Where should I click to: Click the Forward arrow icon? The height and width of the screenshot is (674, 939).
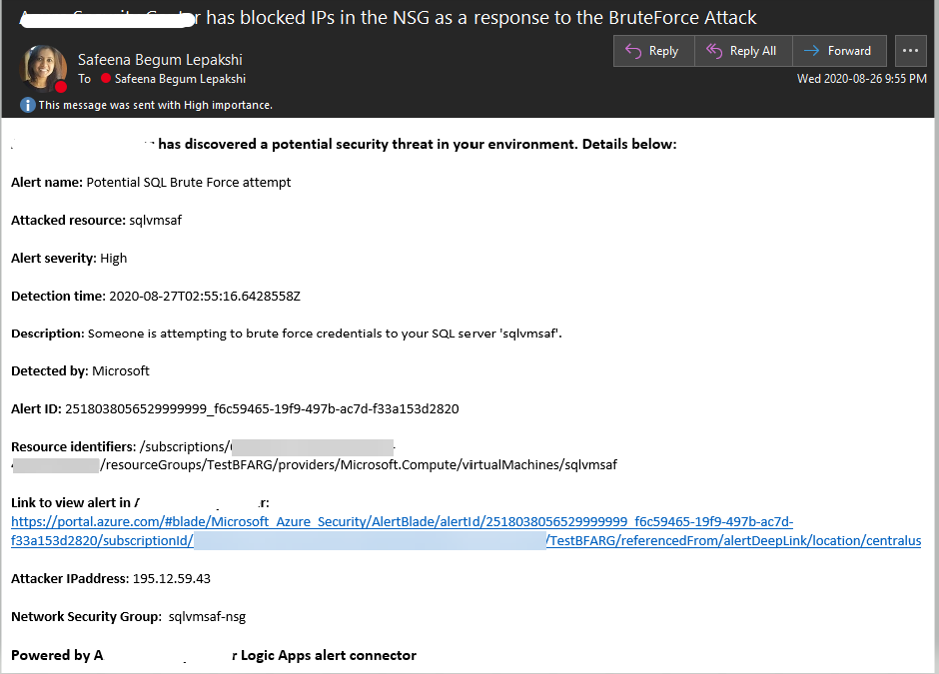[811, 51]
